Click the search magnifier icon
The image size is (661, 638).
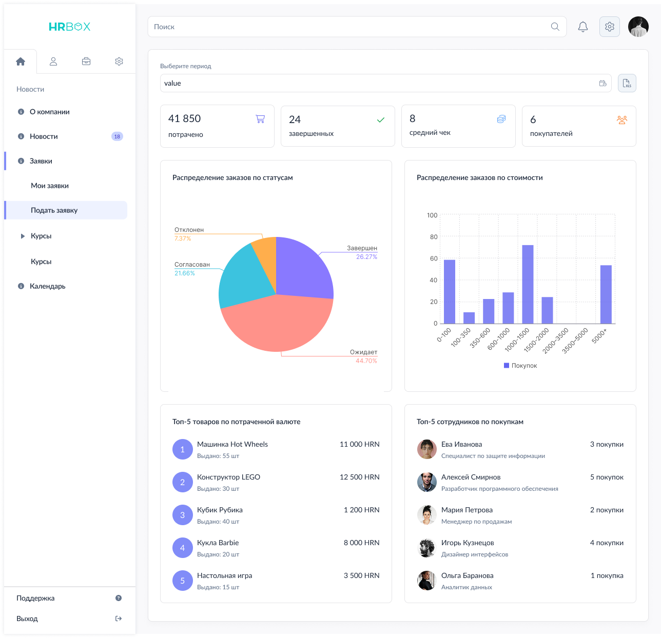(x=555, y=26)
